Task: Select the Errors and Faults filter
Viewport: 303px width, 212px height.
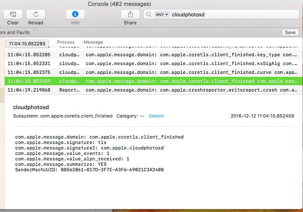Action: tap(15, 32)
